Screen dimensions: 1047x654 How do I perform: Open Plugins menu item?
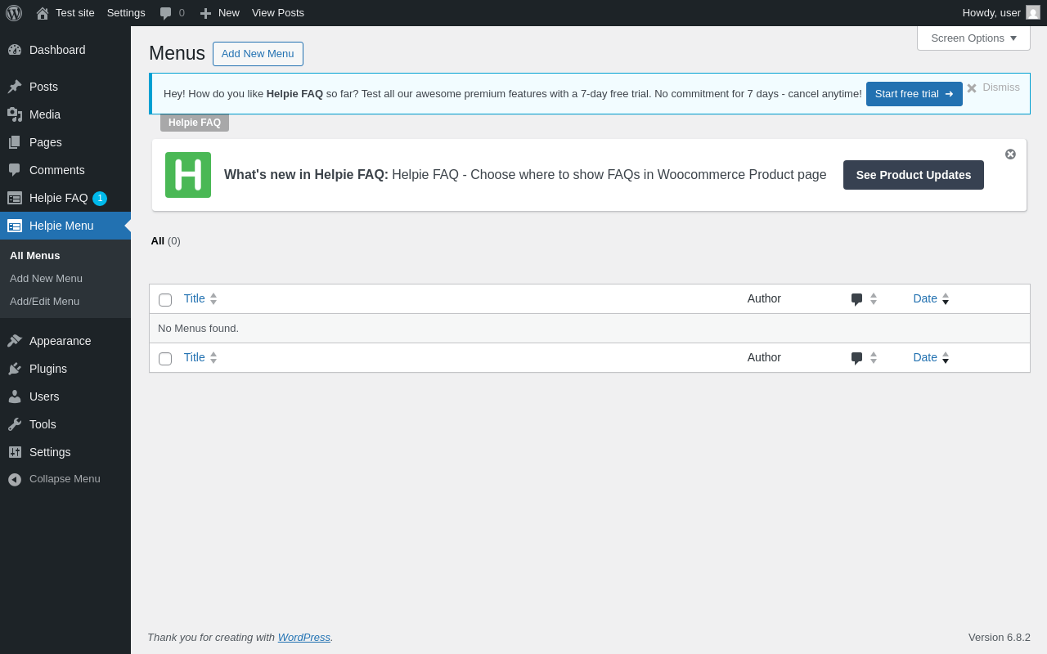(65, 369)
